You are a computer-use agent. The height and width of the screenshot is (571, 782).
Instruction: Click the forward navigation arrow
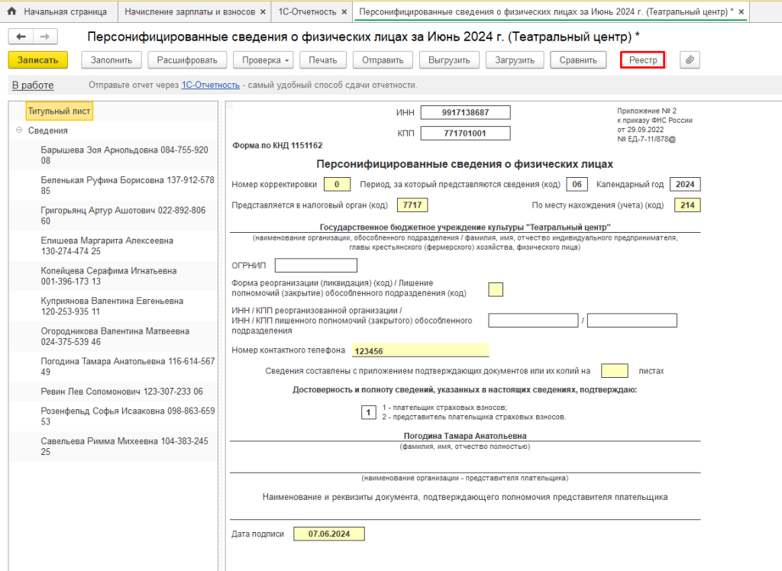point(45,37)
